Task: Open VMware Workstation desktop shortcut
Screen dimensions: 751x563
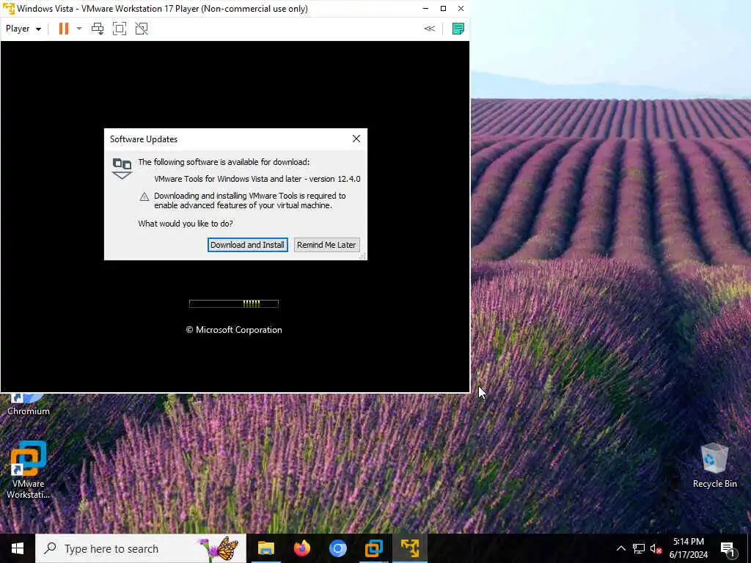Action: pyautogui.click(x=28, y=470)
